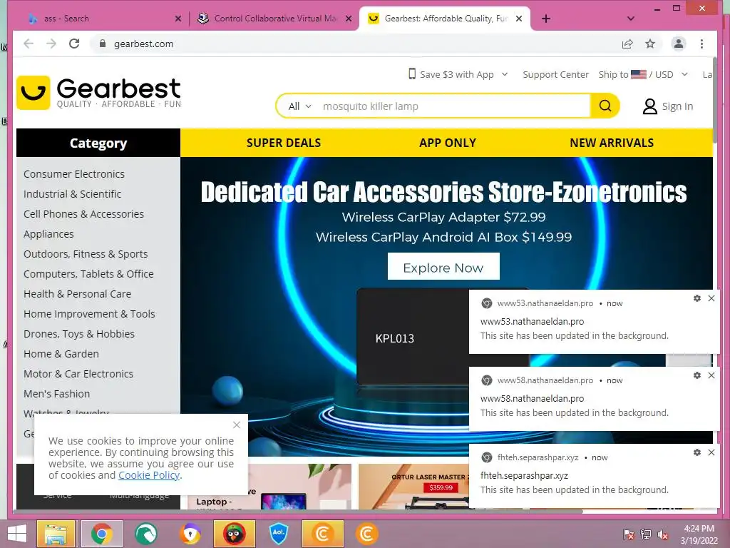Click the browser back arrow
This screenshot has height=548, width=730.
point(29,44)
